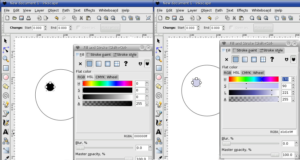Click Export icon in right window toolbar
Viewport: 300px width, 160px height.
[199, 18]
